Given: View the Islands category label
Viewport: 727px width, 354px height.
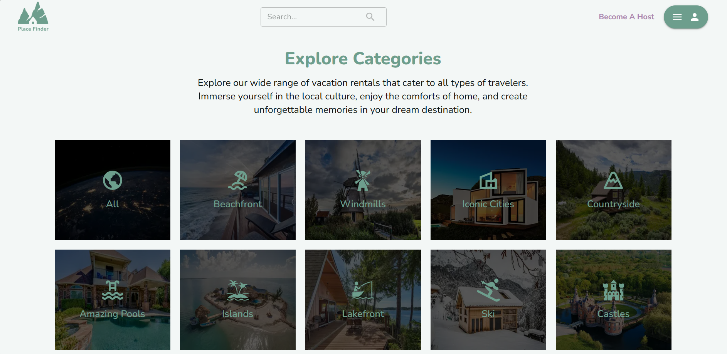Looking at the screenshot, I should (x=238, y=314).
